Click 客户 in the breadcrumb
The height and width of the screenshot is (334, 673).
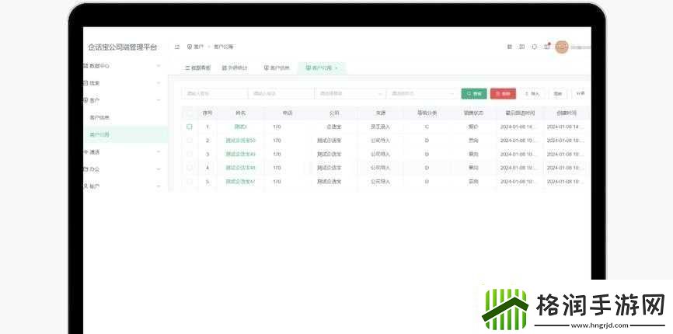(198, 47)
